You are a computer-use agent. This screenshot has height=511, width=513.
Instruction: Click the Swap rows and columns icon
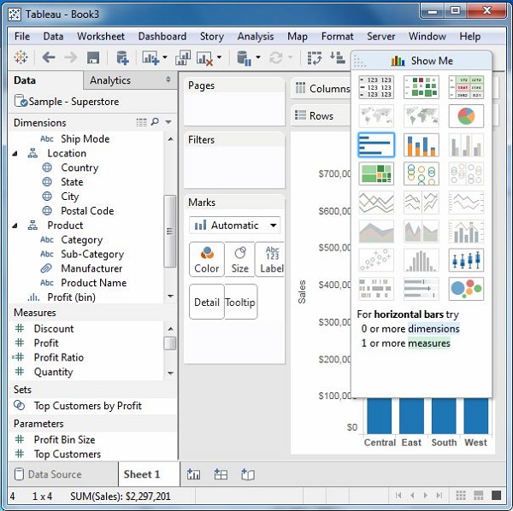pyautogui.click(x=315, y=58)
